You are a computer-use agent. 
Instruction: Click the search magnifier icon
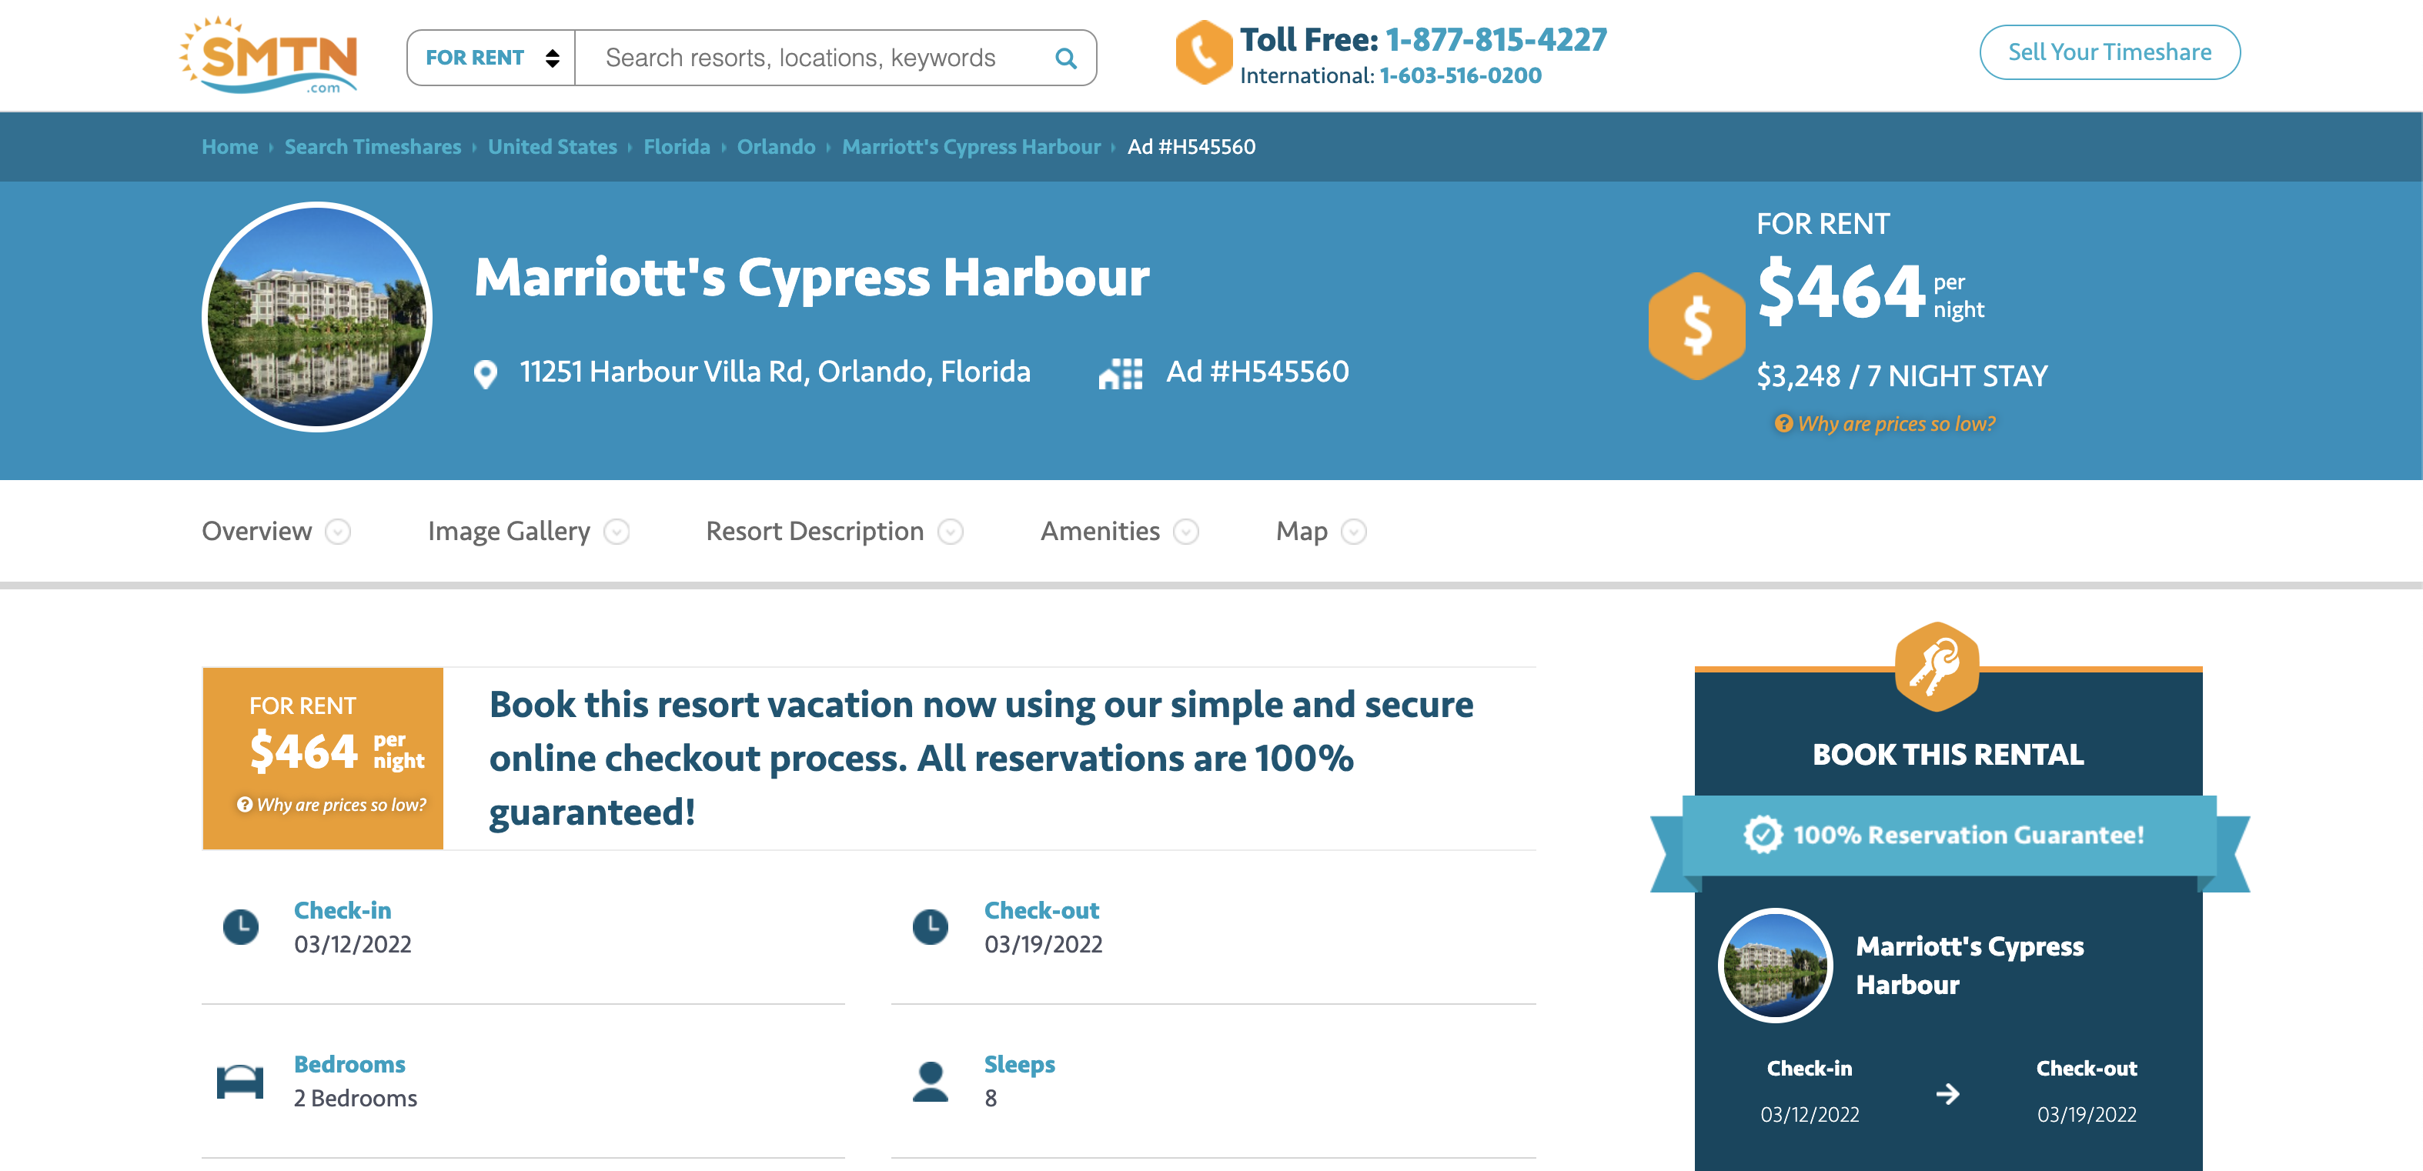(1064, 58)
